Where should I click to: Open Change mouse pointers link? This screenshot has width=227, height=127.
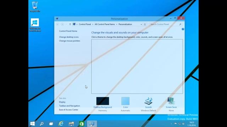click(70, 41)
